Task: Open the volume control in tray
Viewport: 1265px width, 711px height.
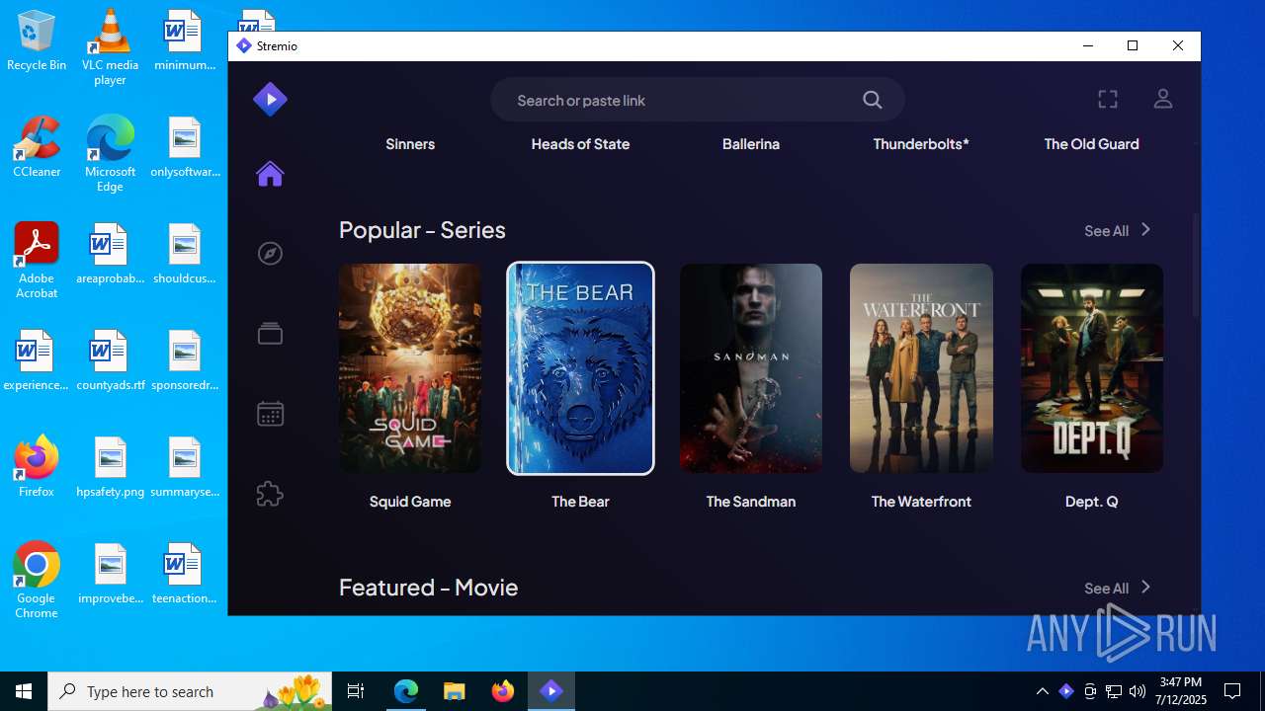Action: [1138, 691]
